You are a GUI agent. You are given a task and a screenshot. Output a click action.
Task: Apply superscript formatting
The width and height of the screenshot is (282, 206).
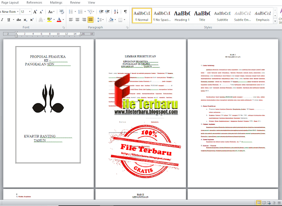coord(32,20)
